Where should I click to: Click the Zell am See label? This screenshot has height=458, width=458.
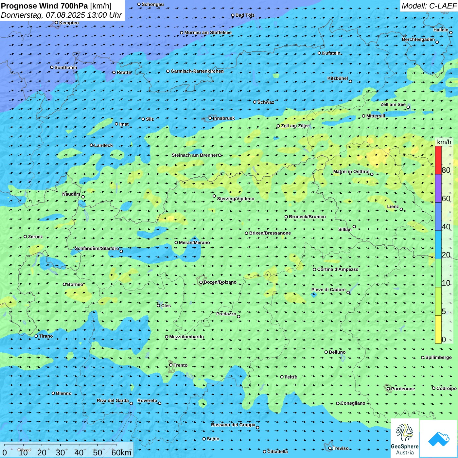[x=393, y=104]
